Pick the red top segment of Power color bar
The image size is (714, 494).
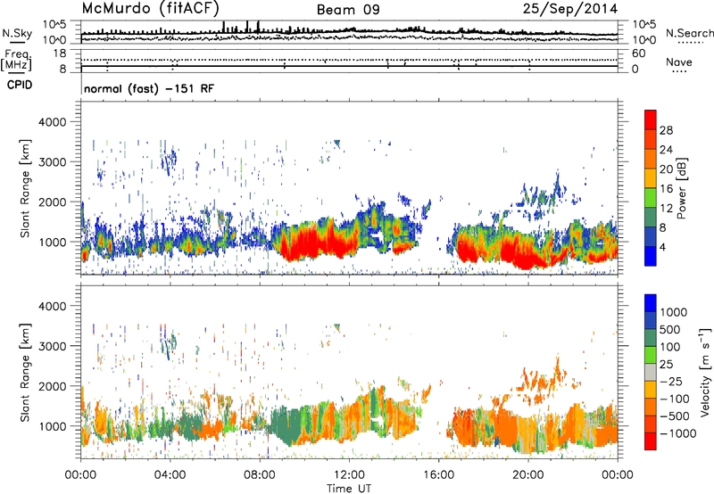click(x=651, y=119)
